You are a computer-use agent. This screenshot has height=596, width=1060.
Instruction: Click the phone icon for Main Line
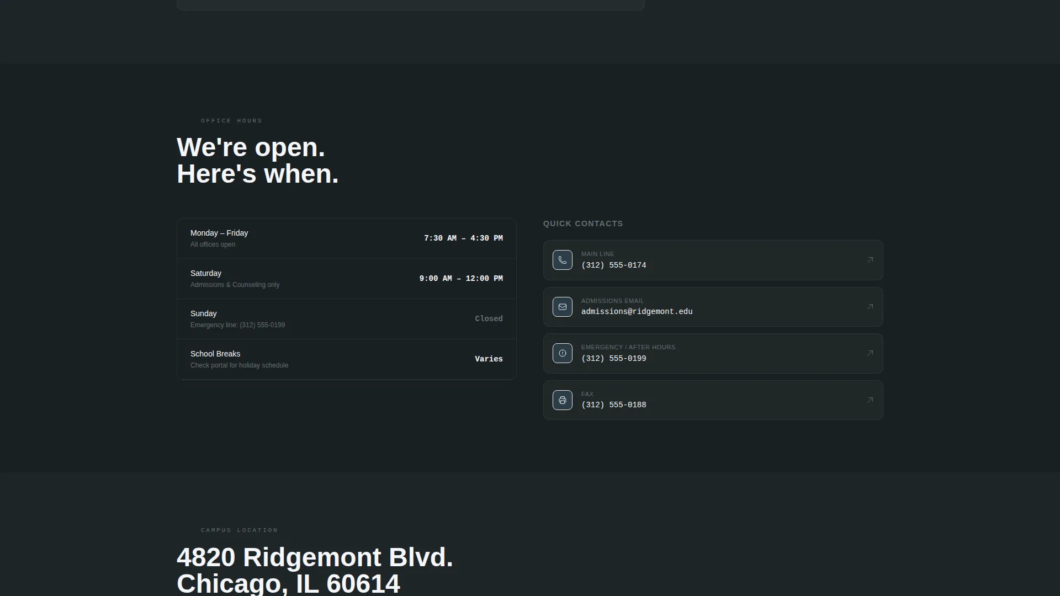[x=562, y=260]
